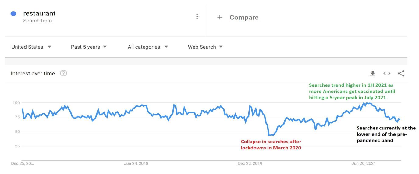
Task: Open the three-dot menu beside restaurant term
Action: (197, 17)
